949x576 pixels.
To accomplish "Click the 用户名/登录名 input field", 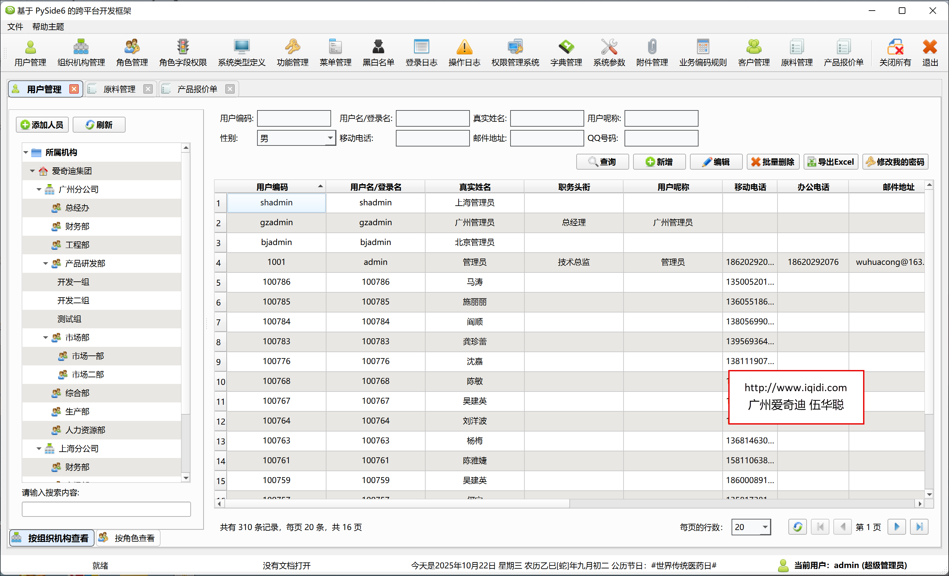I will pos(432,118).
